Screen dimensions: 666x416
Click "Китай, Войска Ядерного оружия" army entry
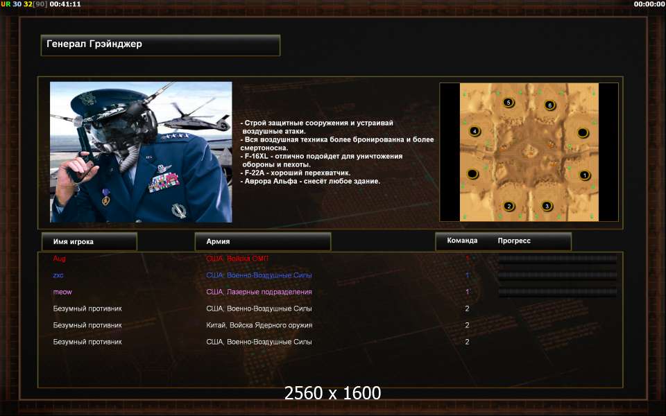click(259, 325)
